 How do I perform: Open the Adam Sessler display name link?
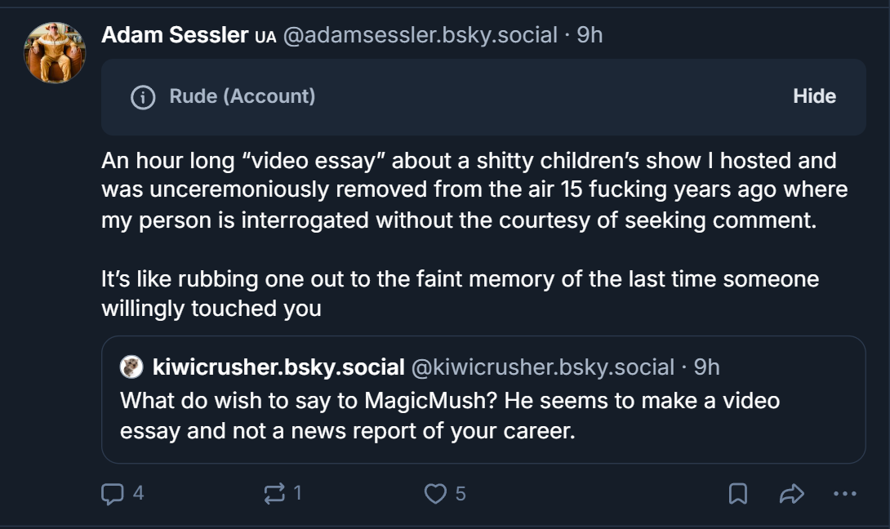[x=175, y=34]
